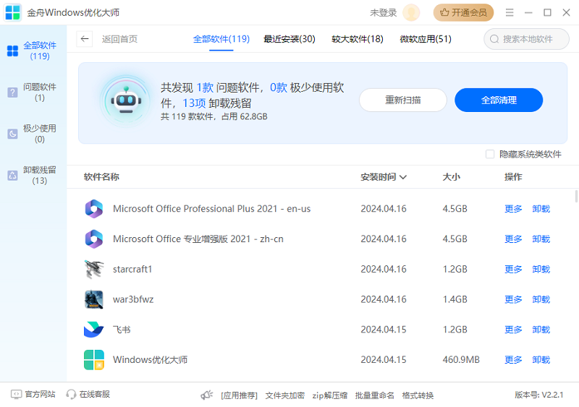Open the hamburger menu icon

click(x=510, y=12)
